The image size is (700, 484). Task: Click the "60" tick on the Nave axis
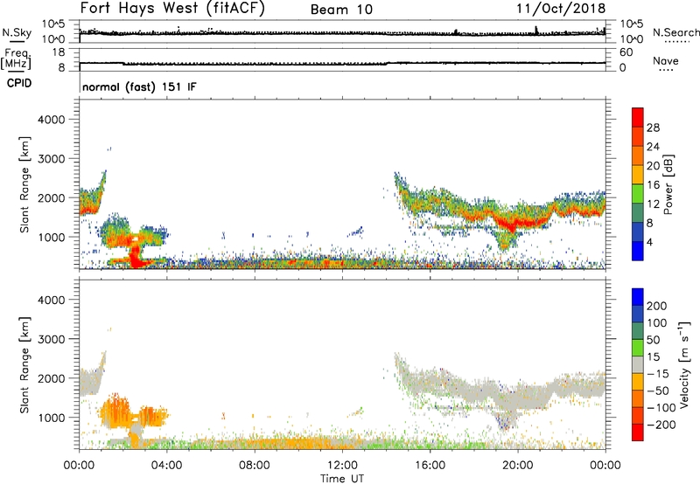(626, 52)
